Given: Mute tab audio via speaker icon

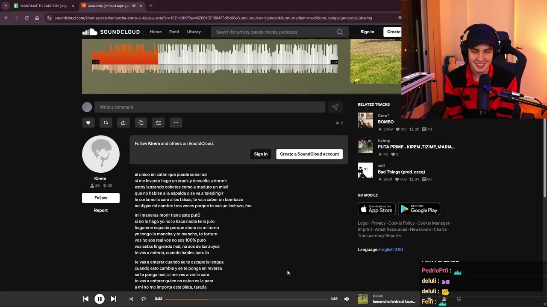Looking at the screenshot, I should click(x=134, y=6).
